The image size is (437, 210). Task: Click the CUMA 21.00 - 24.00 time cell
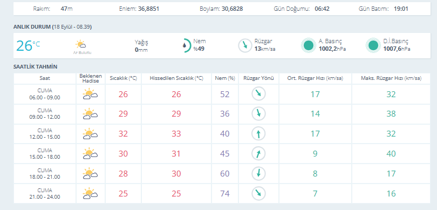[x=45, y=193]
